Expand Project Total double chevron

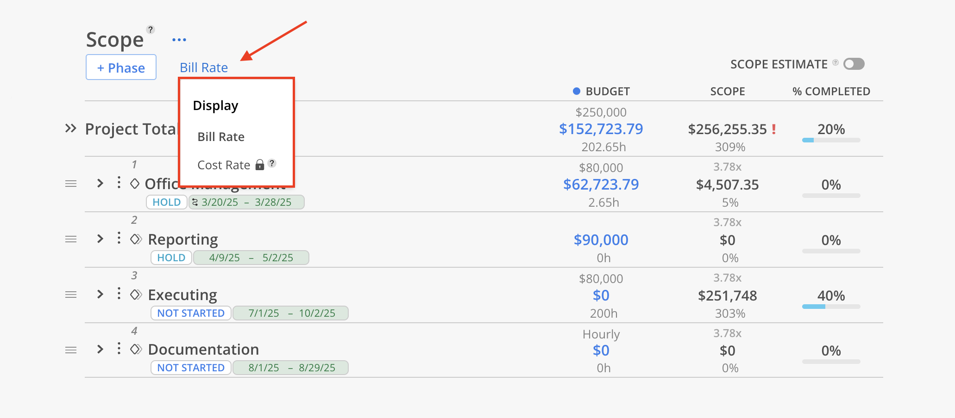pos(70,128)
